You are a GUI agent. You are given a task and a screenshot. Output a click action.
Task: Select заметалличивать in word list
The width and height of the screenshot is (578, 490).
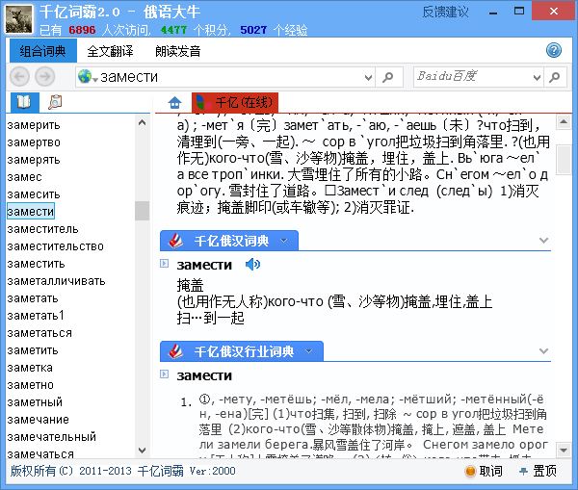[x=57, y=281]
